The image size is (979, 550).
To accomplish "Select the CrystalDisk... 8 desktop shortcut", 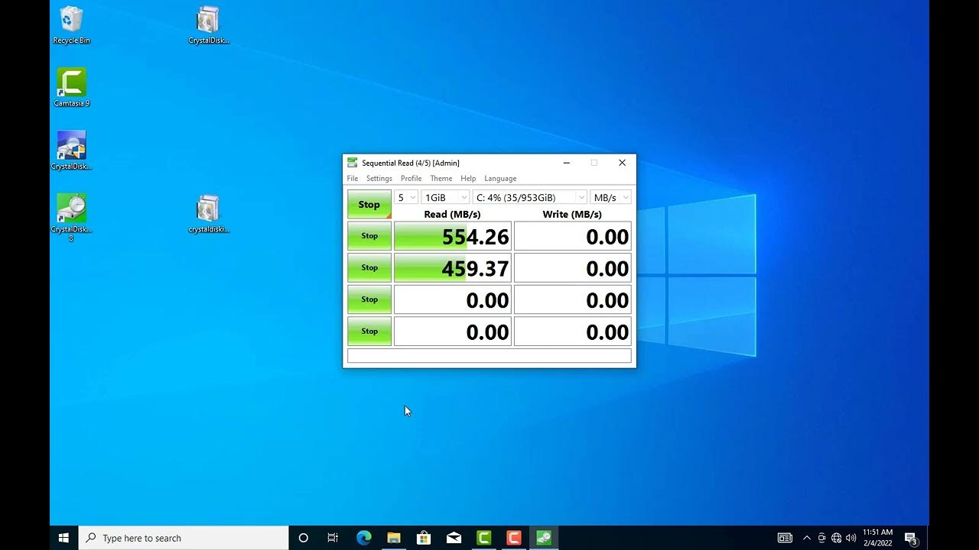I will pos(71,217).
